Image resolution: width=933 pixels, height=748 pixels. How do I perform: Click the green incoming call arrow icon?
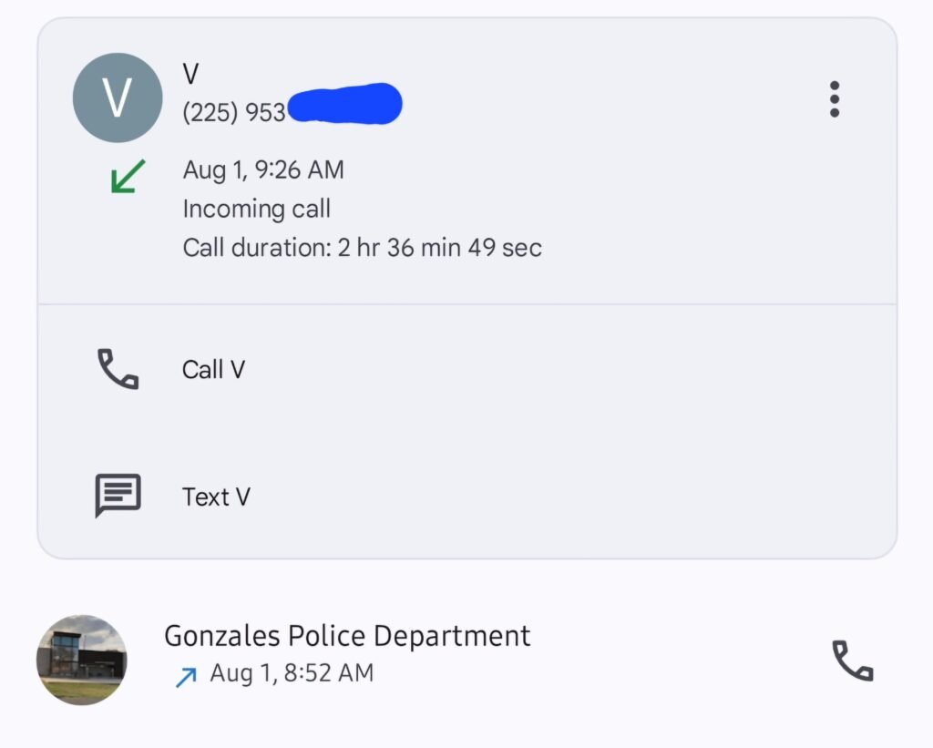coord(127,176)
